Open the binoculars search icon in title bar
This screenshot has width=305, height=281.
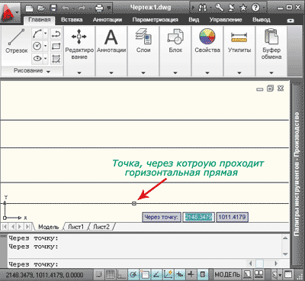[x=203, y=8]
